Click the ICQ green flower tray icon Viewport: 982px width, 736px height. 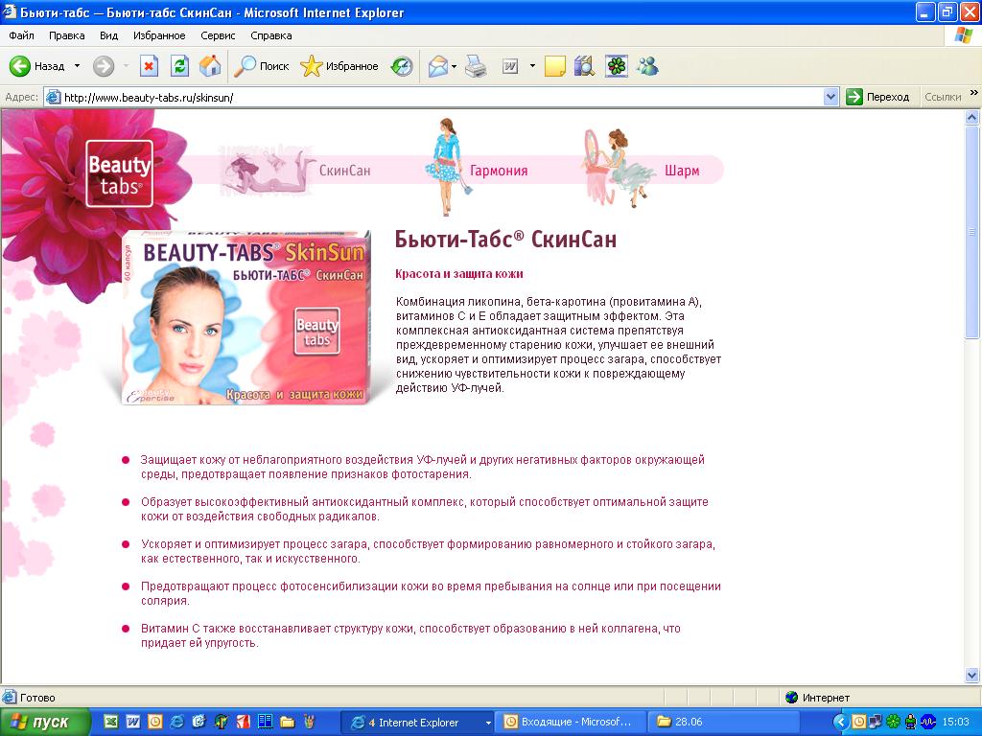tap(893, 723)
